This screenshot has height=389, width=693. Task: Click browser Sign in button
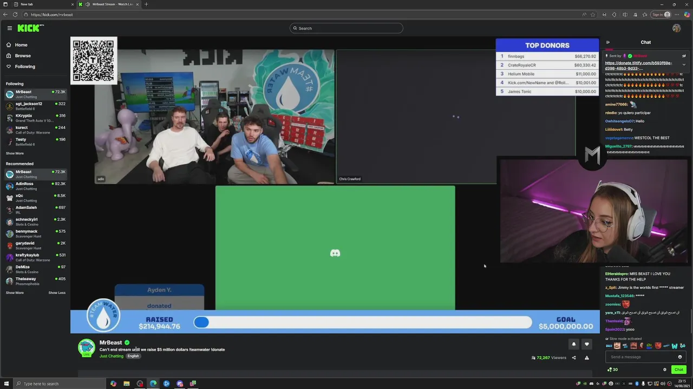(661, 15)
